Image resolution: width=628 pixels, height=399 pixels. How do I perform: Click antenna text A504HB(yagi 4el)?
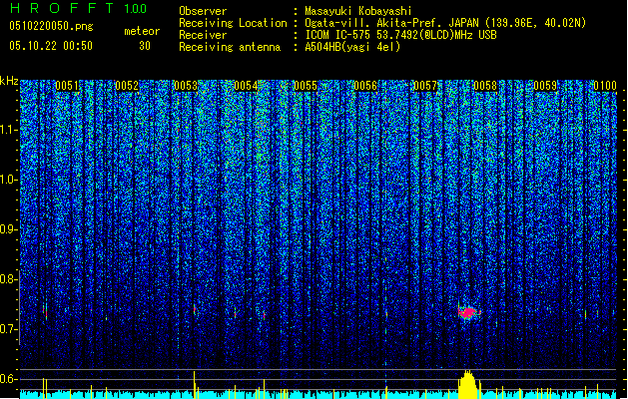click(352, 47)
